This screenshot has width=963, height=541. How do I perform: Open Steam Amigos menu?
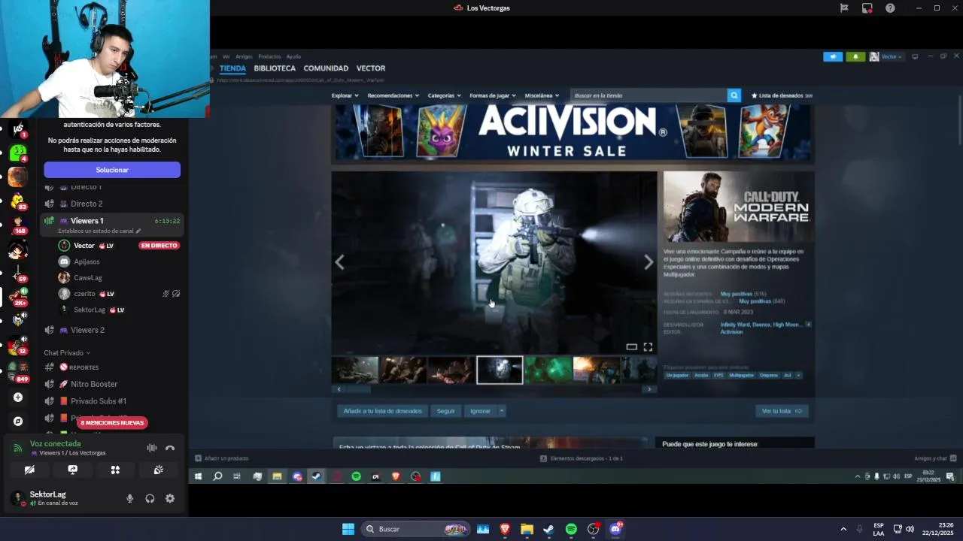click(244, 56)
